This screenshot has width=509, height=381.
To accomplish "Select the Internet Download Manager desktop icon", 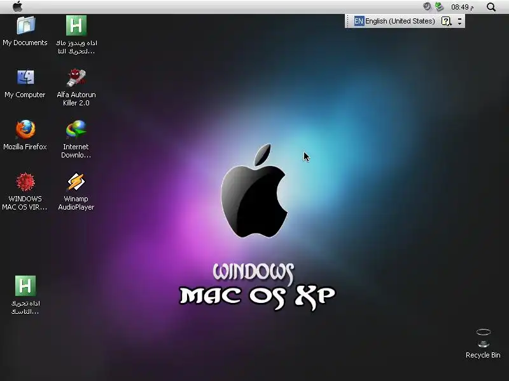I will (x=76, y=130).
